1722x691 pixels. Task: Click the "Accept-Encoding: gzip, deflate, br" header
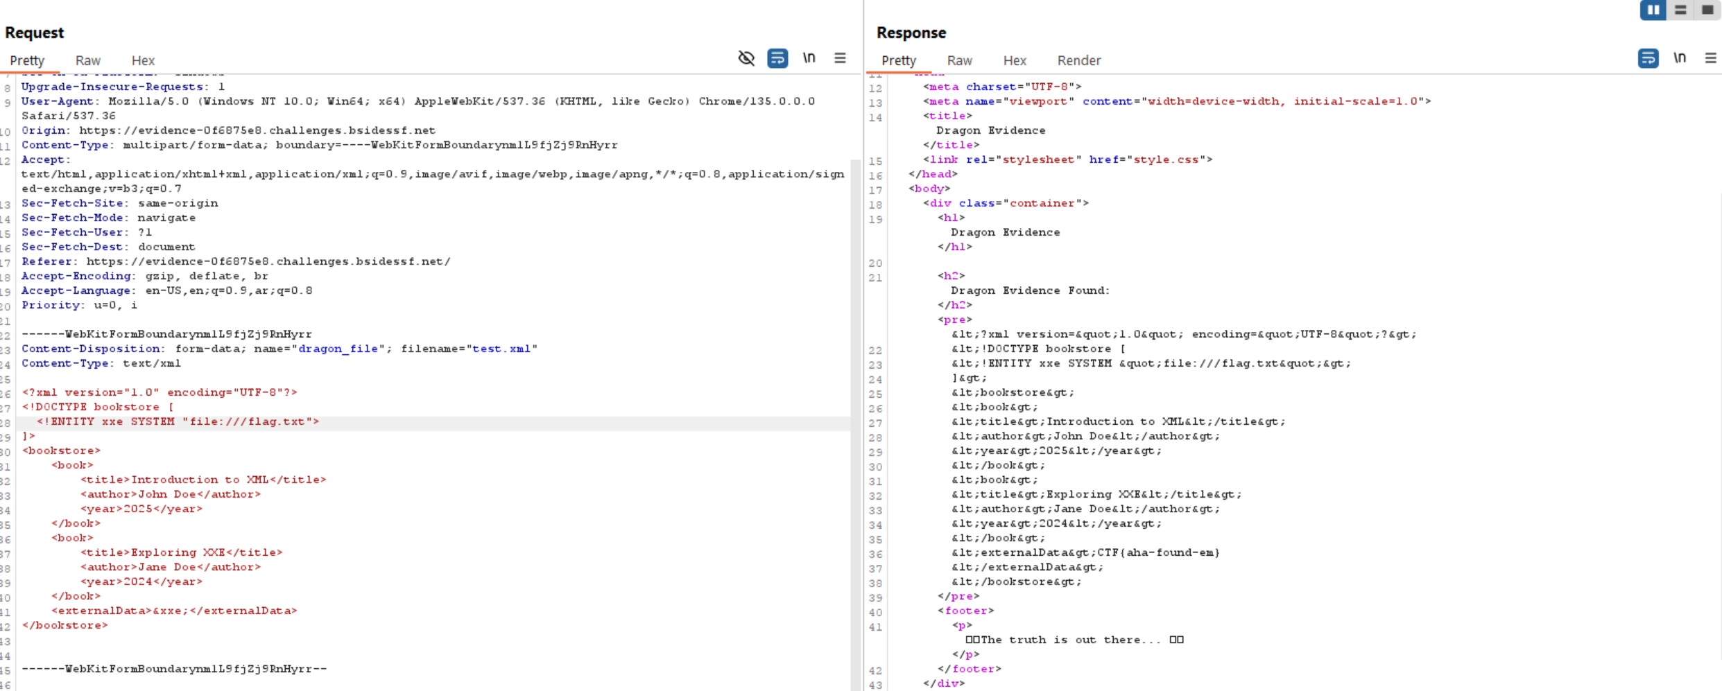point(144,276)
